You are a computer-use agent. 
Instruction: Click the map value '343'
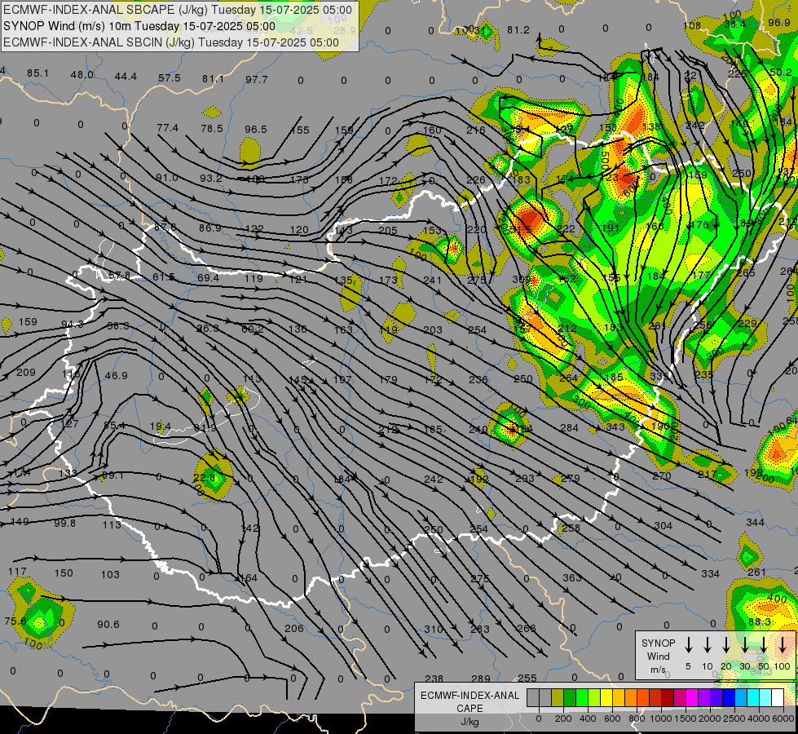(615, 427)
